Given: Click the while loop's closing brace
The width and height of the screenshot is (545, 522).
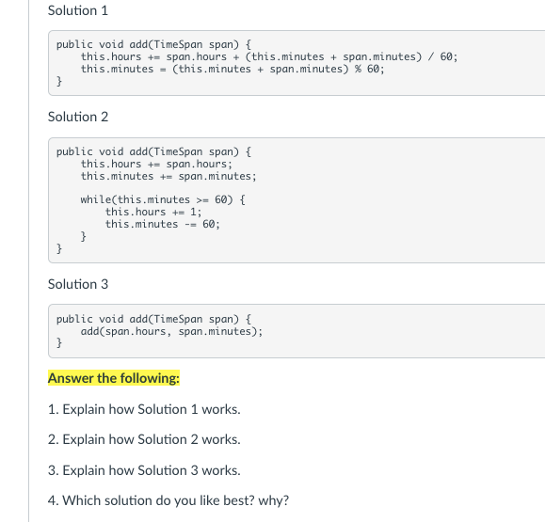Looking at the screenshot, I should [x=83, y=236].
